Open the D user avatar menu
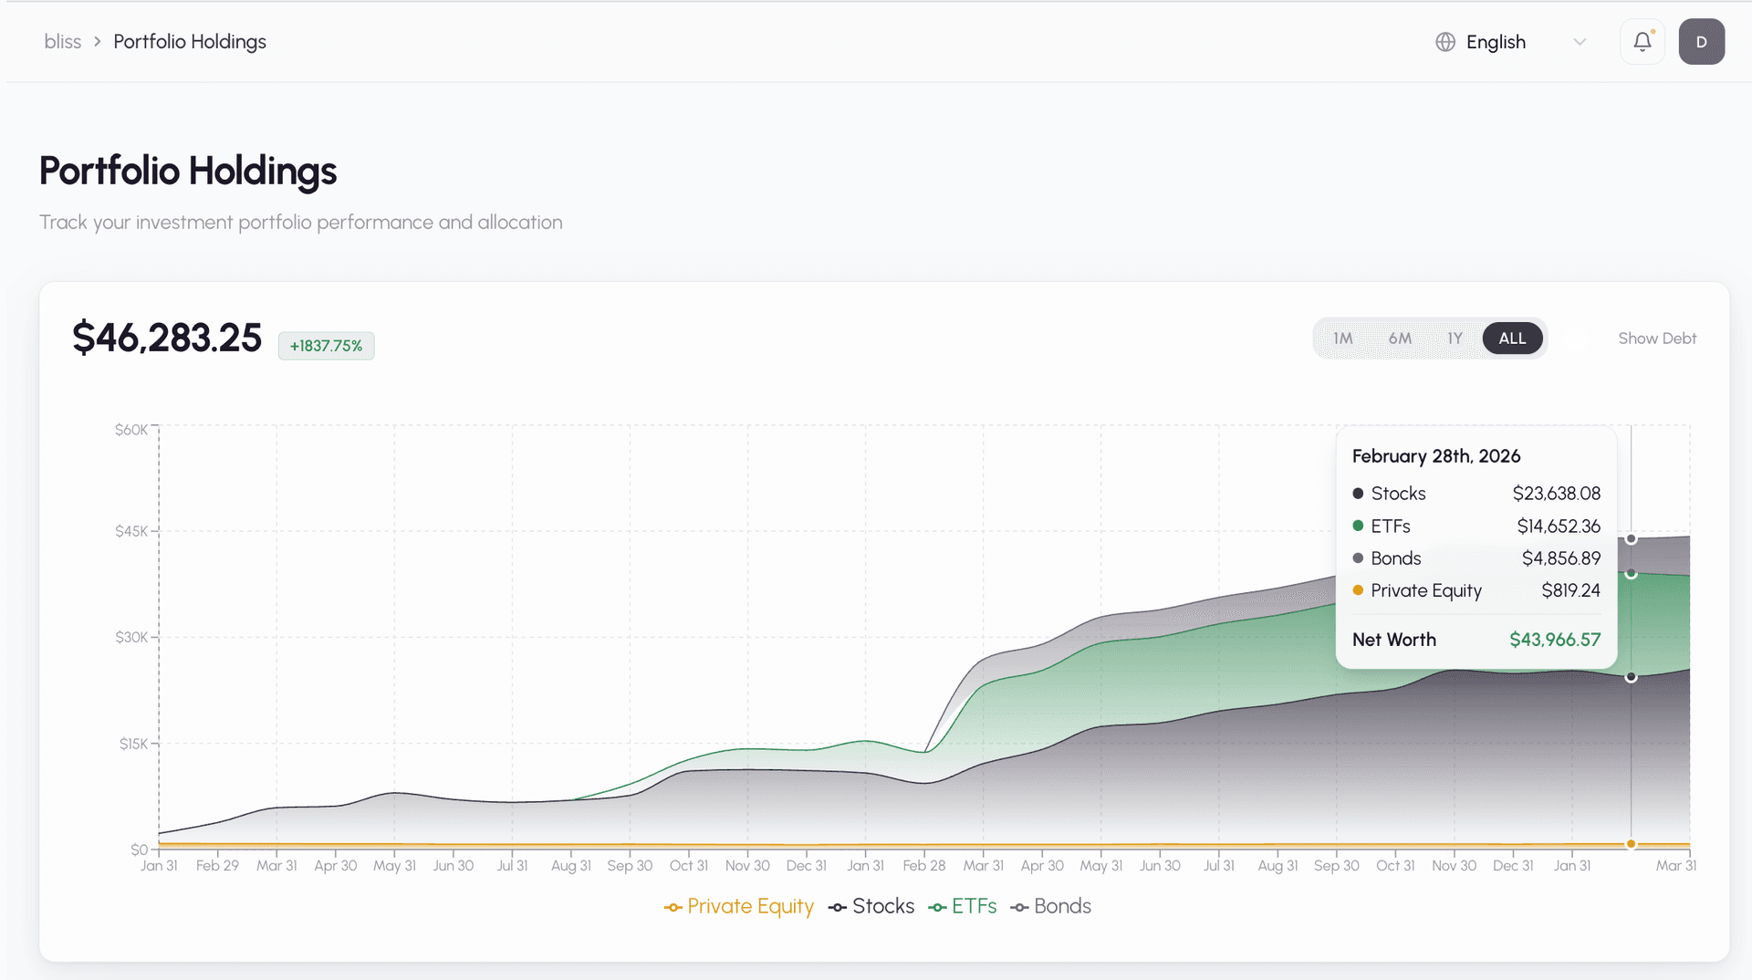1752x980 pixels. pyautogui.click(x=1702, y=41)
